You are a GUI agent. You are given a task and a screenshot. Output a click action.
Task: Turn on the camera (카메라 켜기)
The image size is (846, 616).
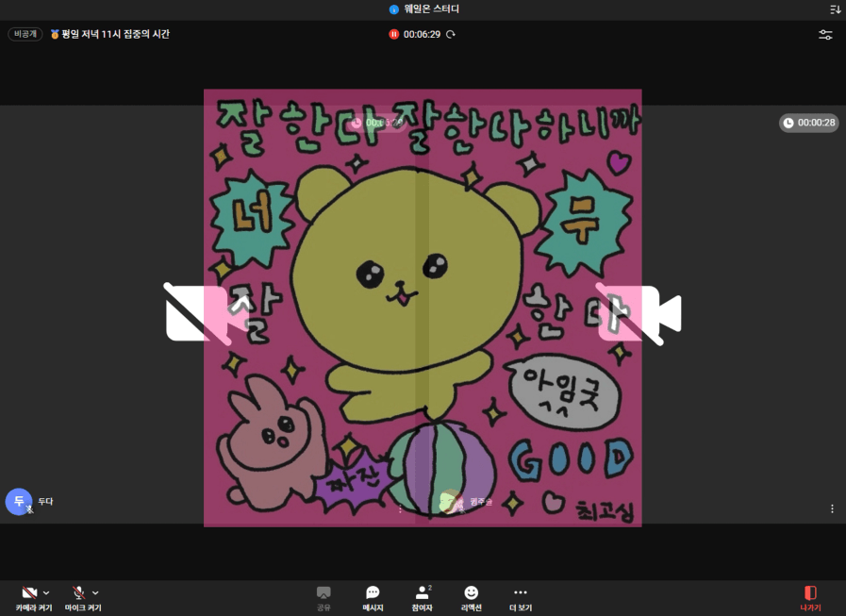(28, 593)
